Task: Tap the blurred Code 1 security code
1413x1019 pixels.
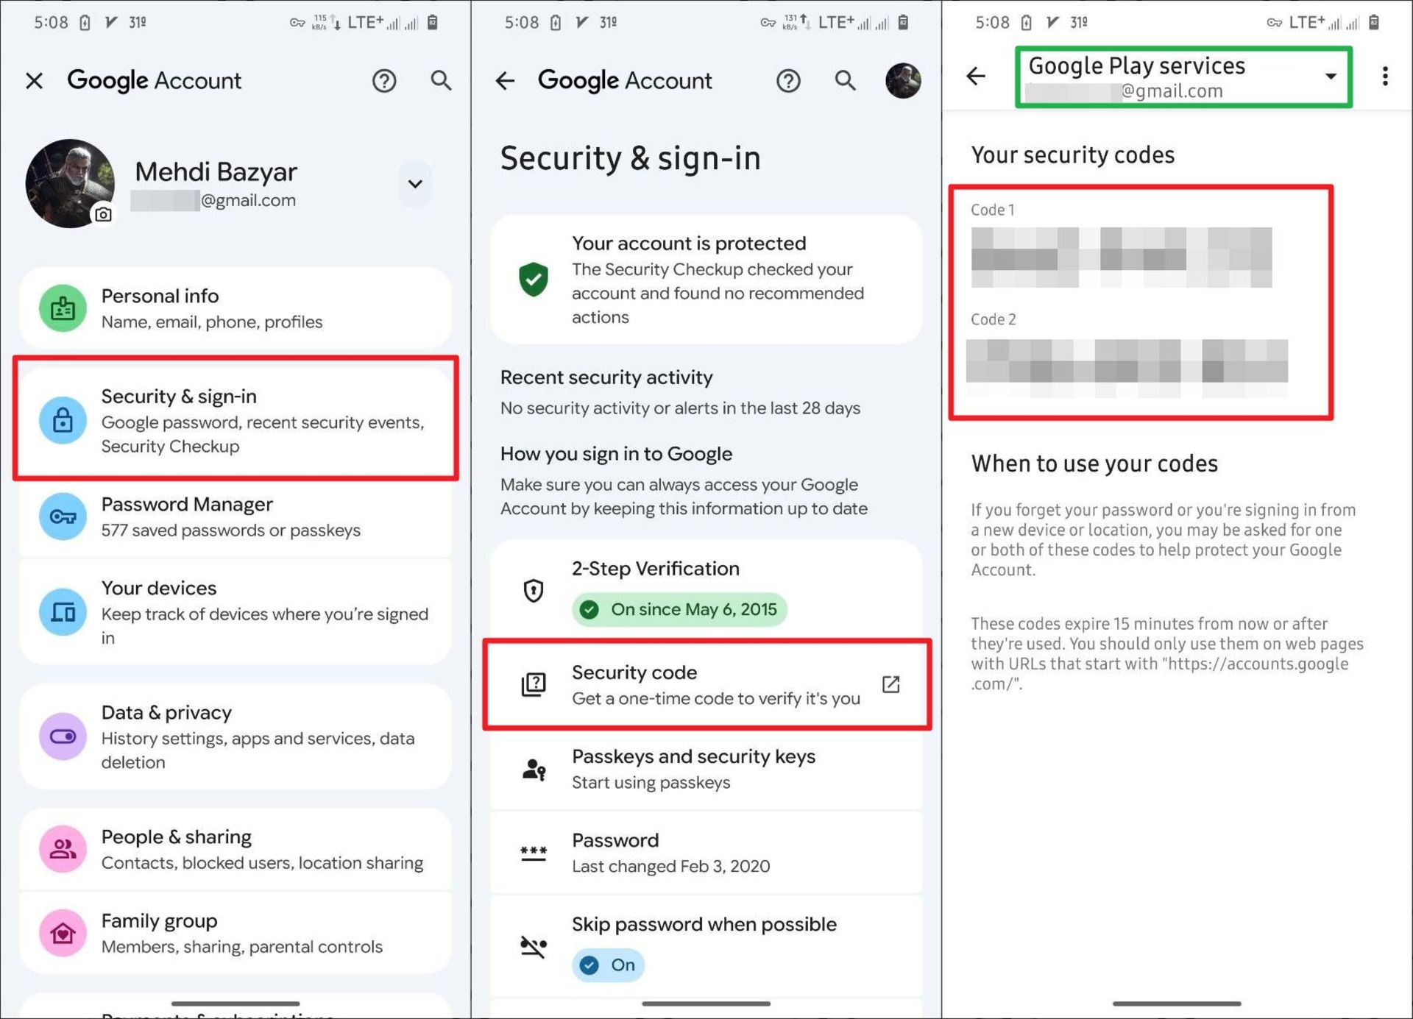Action: [1121, 257]
